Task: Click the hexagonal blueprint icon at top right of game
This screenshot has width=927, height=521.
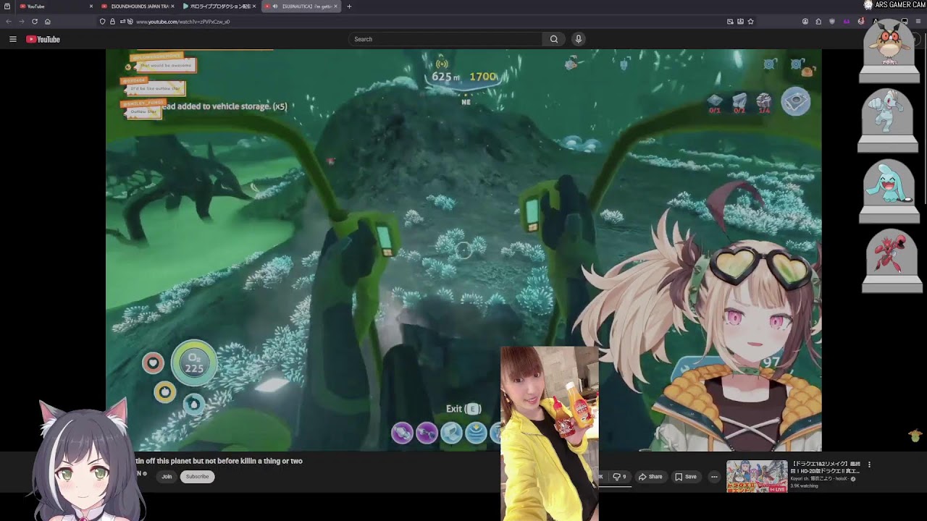Action: click(x=795, y=101)
